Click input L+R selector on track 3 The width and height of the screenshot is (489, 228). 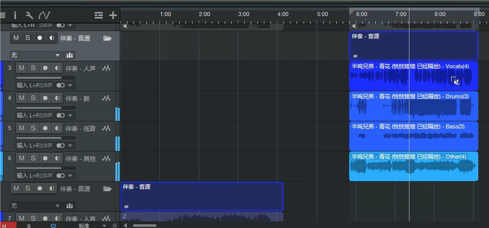click(35, 85)
